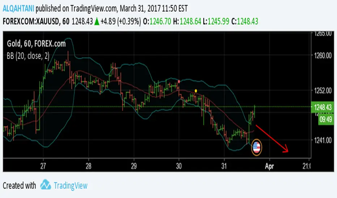337x198 pixels.
Task: Click the 1252.00 price axis label
Action: (x=323, y=91)
